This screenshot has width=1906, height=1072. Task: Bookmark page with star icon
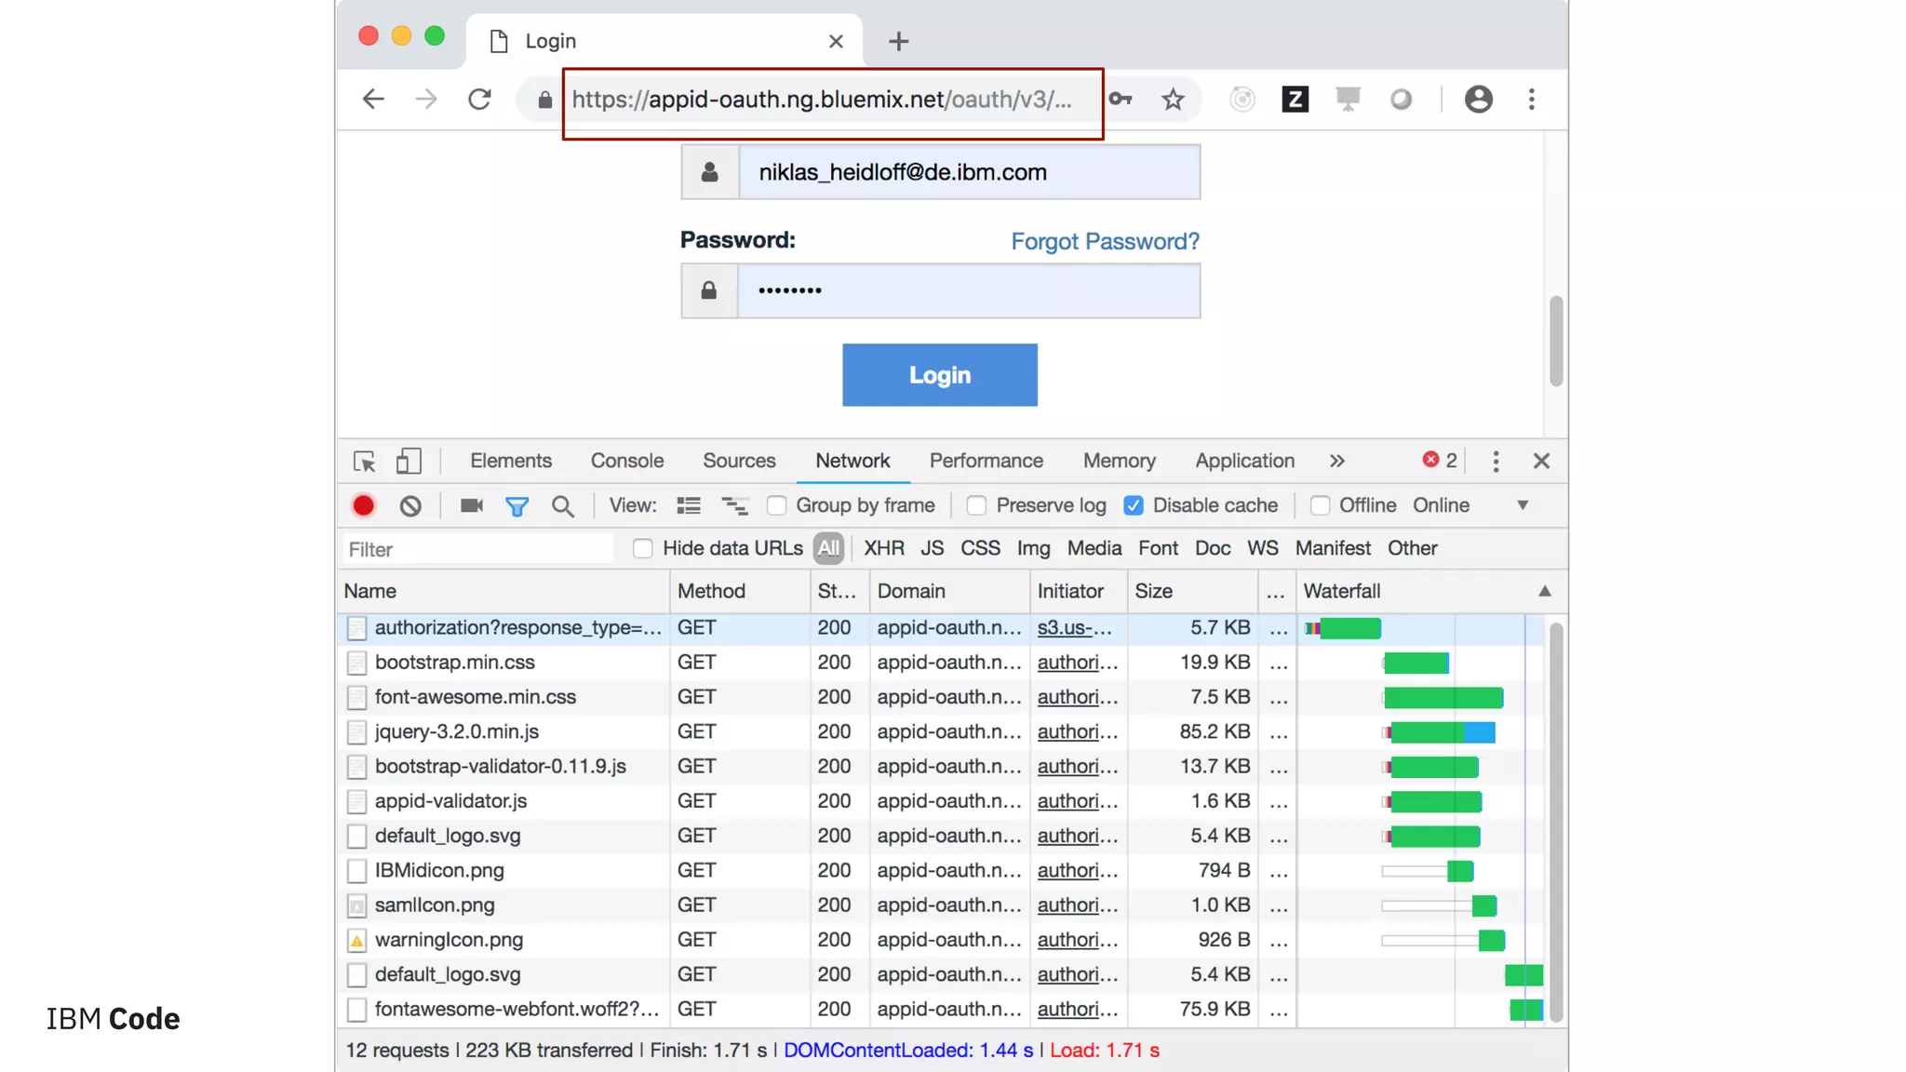tap(1173, 100)
